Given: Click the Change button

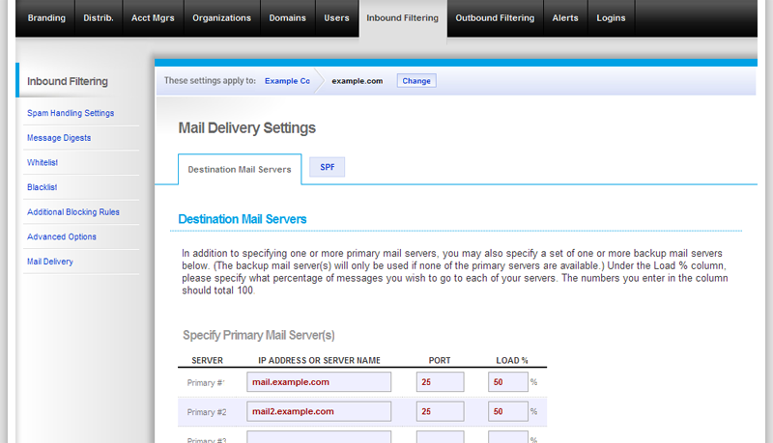Looking at the screenshot, I should tap(416, 81).
